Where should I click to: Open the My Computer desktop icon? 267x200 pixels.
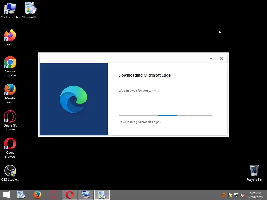(10, 10)
